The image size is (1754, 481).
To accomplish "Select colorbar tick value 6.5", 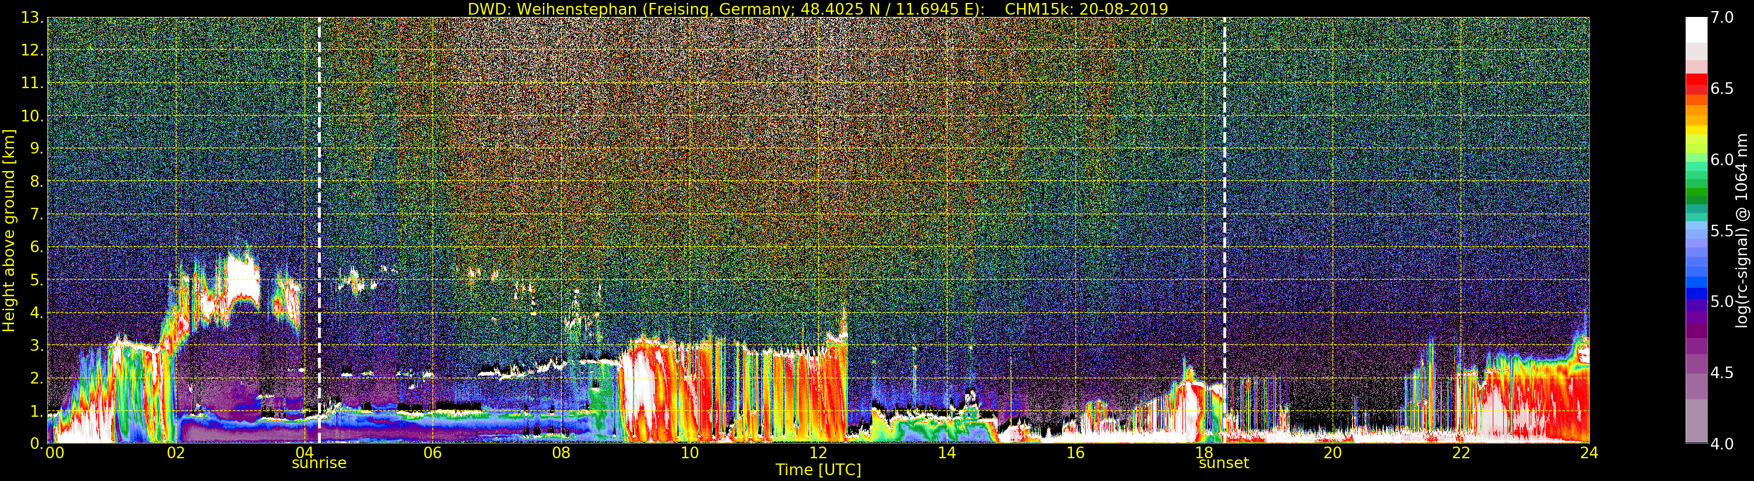I will 1722,89.
